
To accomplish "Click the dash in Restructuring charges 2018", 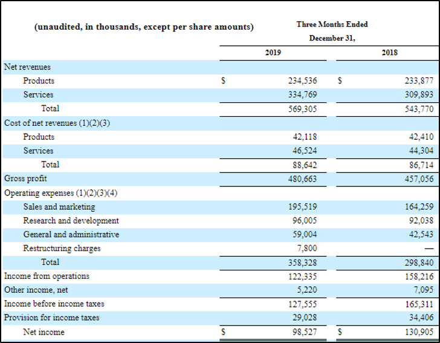I will pyautogui.click(x=429, y=249).
